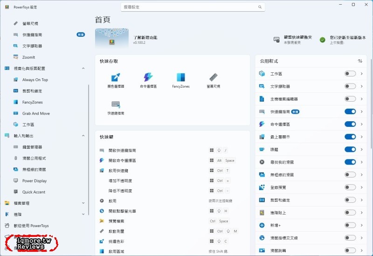Disable the 快捷鍵指南 toggle in utilities list
Viewport: 373px width, 256px height.
click(x=350, y=111)
